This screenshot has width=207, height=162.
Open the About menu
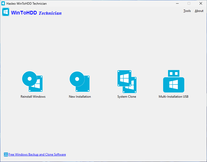click(199, 11)
